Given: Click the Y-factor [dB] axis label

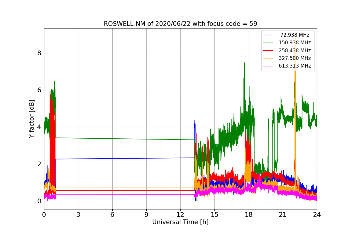Looking at the screenshot, I should [32, 119].
